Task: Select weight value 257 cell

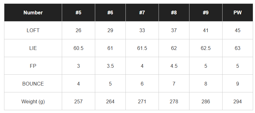Action: click(x=78, y=101)
